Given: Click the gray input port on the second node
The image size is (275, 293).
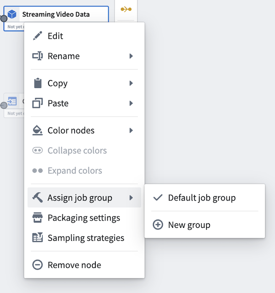Looking at the screenshot, I should tap(4, 105).
